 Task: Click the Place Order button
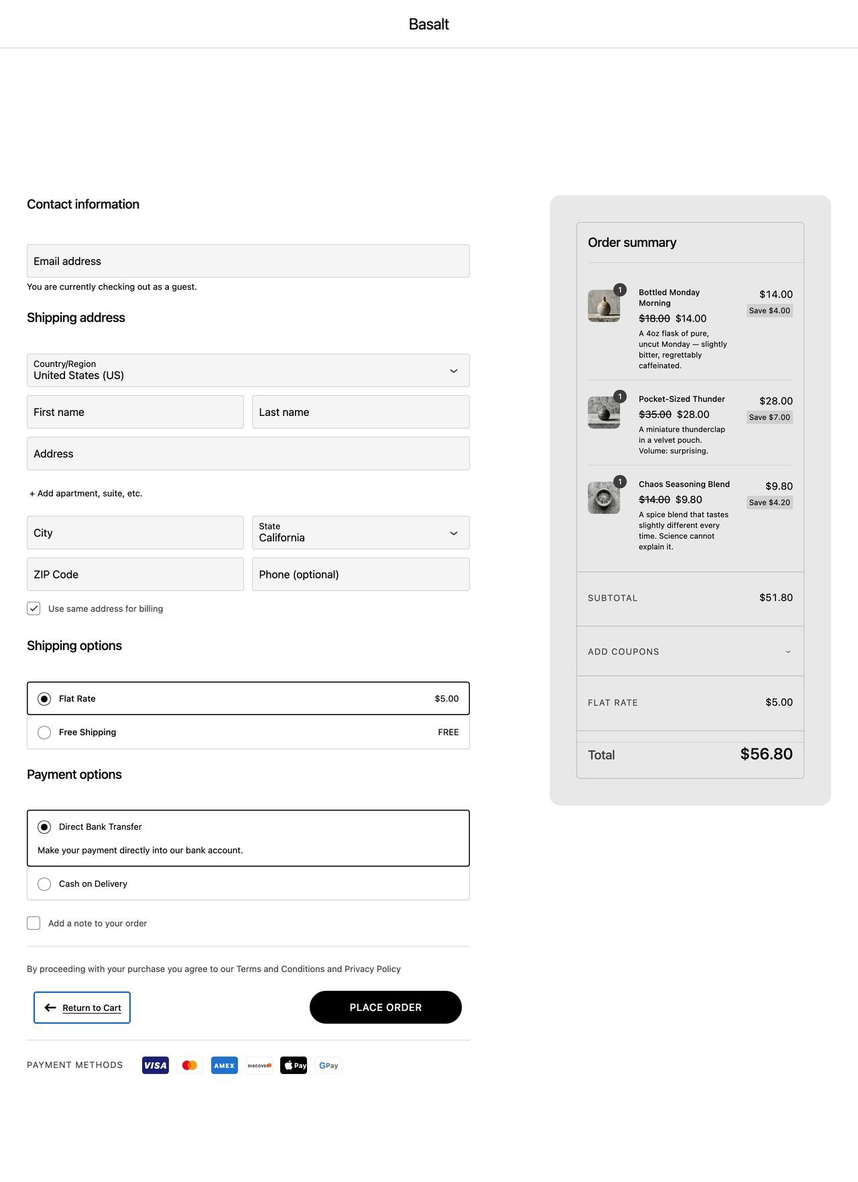click(385, 1008)
